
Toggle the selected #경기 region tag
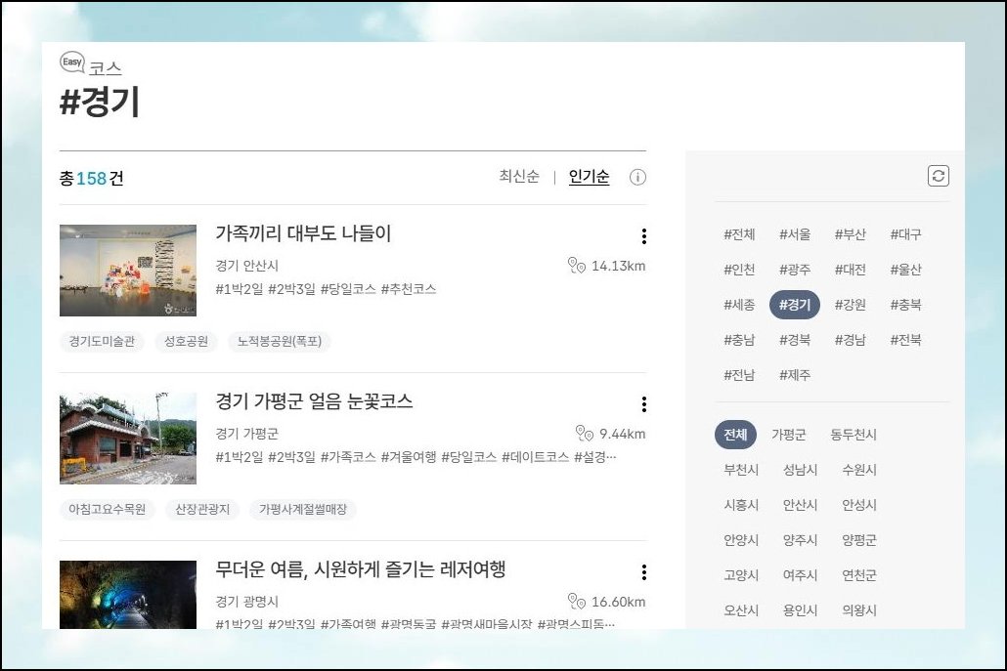[x=795, y=305]
